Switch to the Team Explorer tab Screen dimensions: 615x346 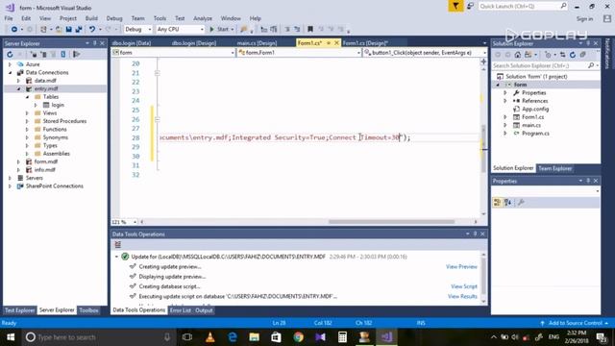tap(554, 168)
